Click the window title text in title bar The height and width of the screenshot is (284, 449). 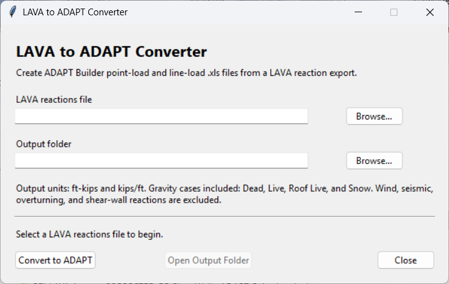[75, 12]
